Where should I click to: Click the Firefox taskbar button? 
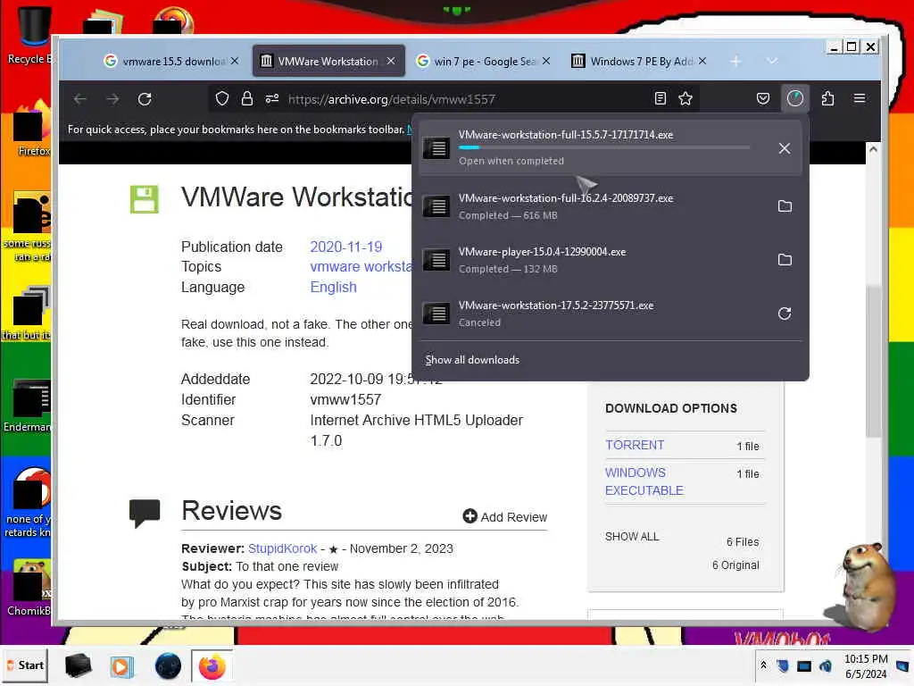tap(212, 665)
